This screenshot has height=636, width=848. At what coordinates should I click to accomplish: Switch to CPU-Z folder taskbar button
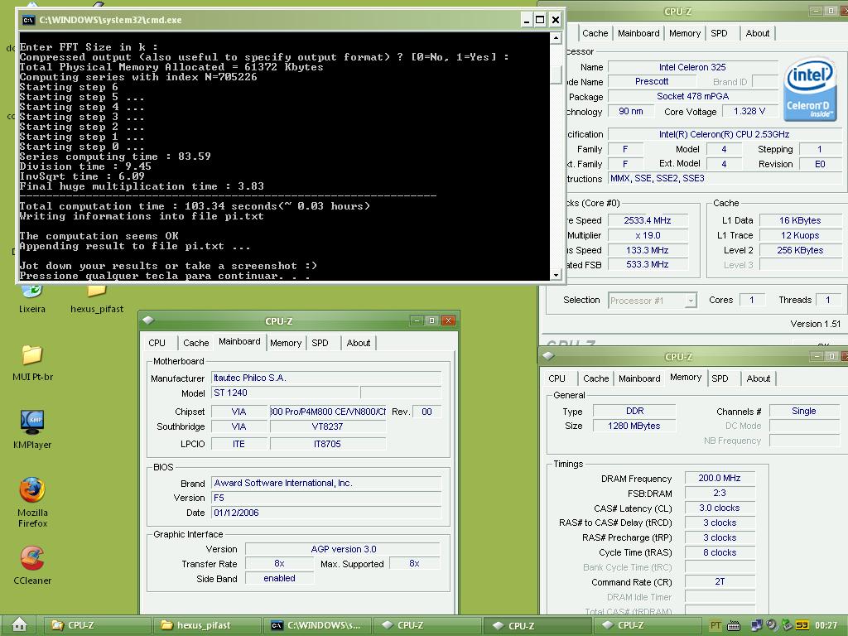pos(98,625)
